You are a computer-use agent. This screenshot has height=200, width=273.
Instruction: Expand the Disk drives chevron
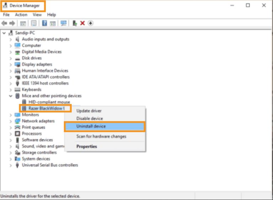click(x=11, y=58)
